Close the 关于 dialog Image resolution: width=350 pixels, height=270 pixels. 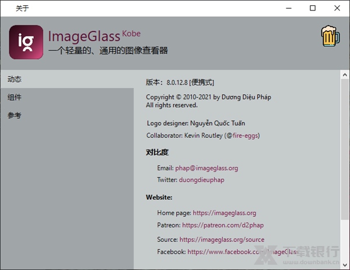pyautogui.click(x=338, y=8)
